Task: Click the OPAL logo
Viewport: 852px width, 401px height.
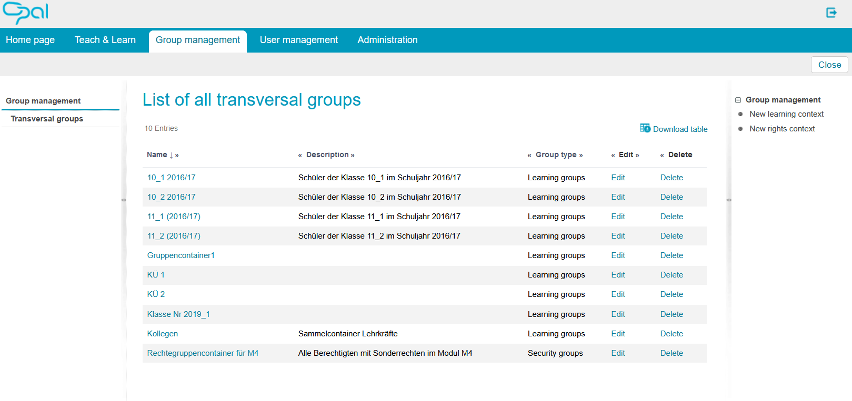Action: [26, 13]
